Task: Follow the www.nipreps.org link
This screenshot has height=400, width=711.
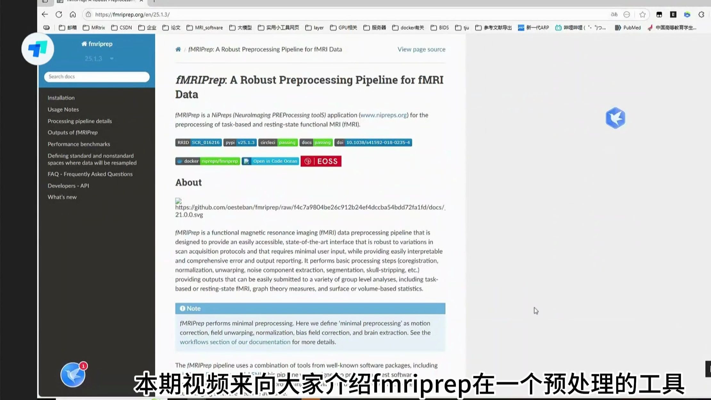Action: [x=384, y=115]
